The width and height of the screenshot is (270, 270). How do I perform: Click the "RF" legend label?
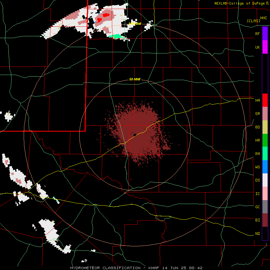(257, 34)
